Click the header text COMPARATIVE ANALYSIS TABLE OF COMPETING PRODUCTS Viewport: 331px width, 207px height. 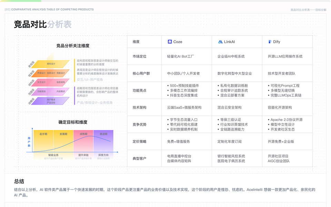coord(52,9)
